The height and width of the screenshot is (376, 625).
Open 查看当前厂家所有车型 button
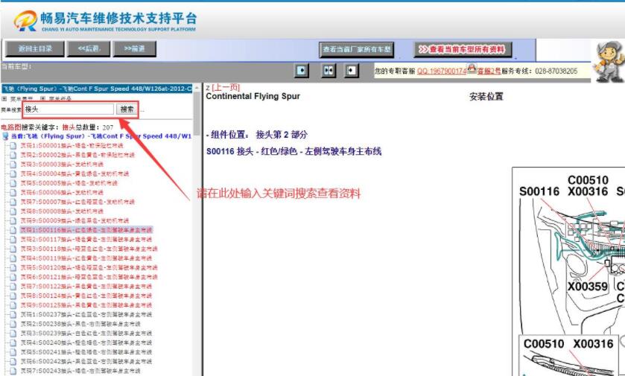click(356, 50)
